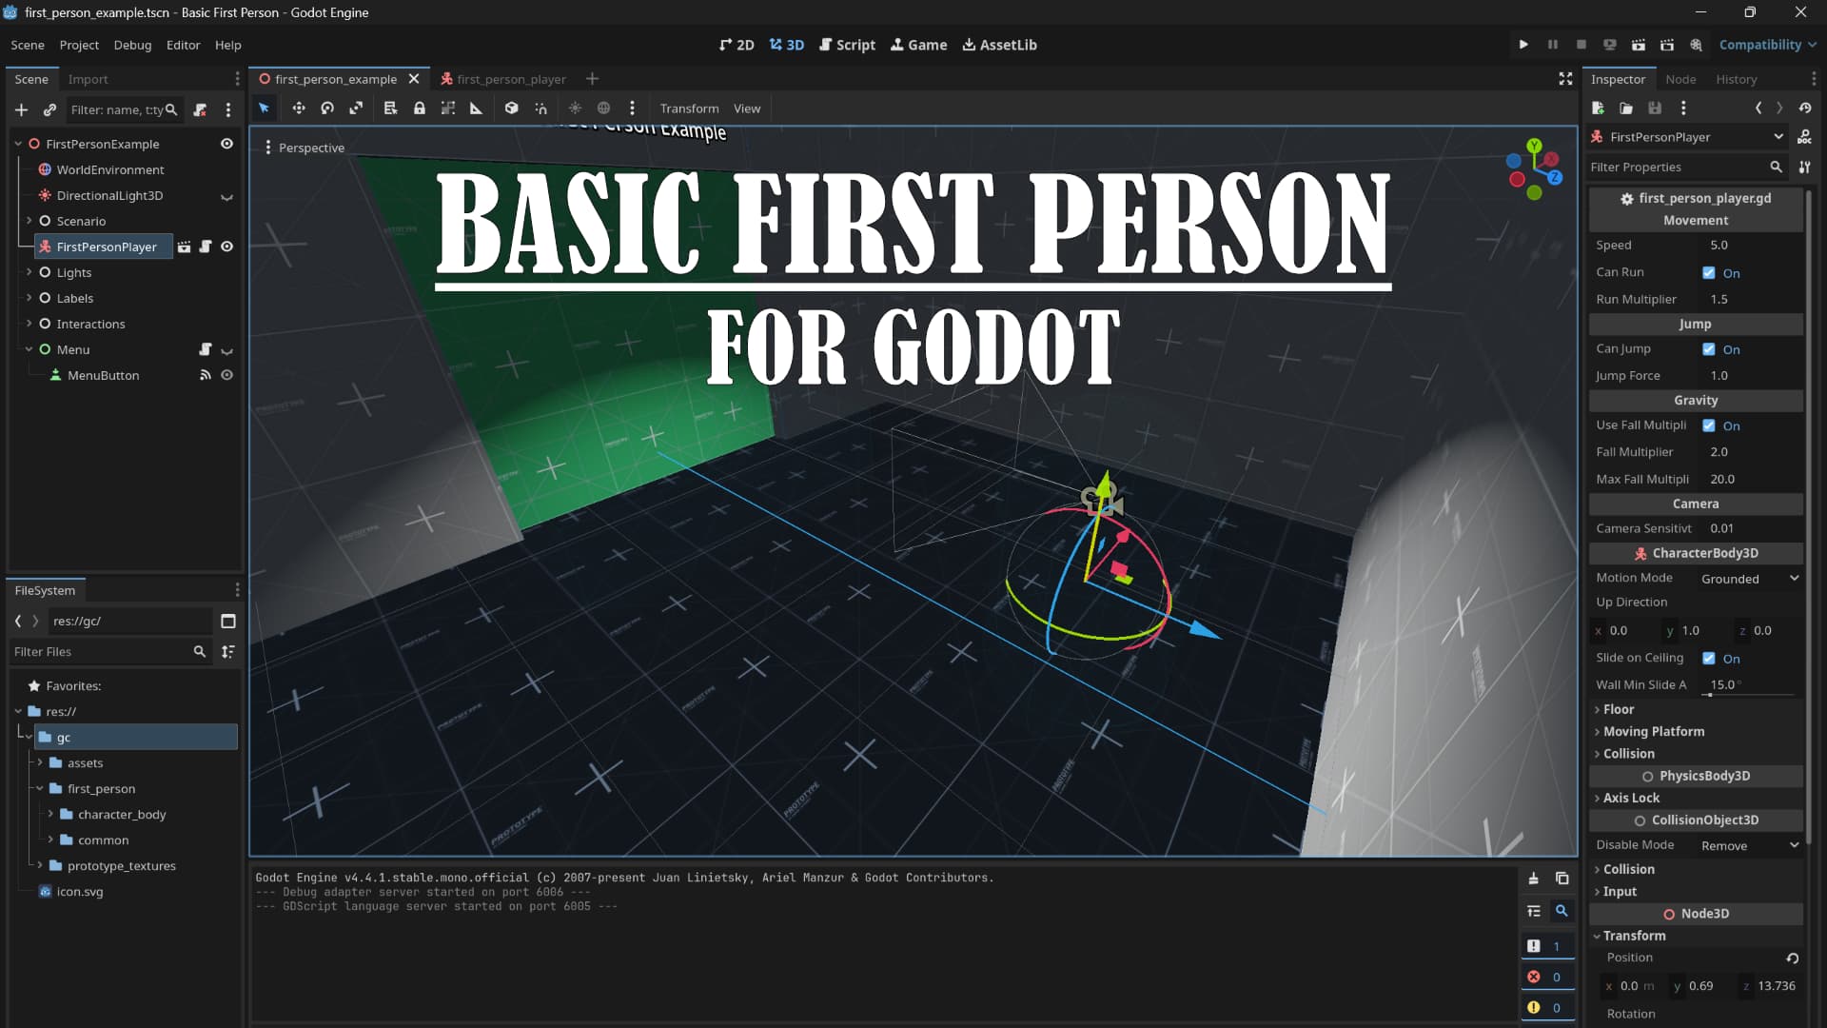Switch to the Script workspace
Image resolution: width=1827 pixels, height=1028 pixels.
847,45
